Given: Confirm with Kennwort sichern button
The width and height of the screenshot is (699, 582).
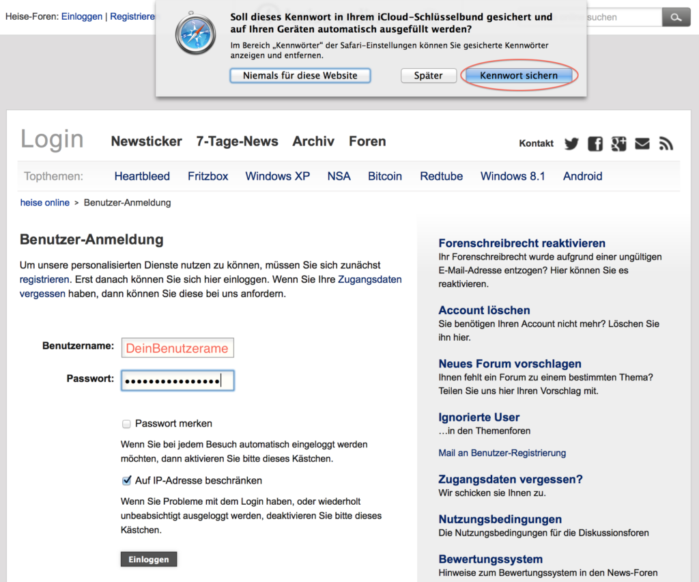Looking at the screenshot, I should coord(519,75).
